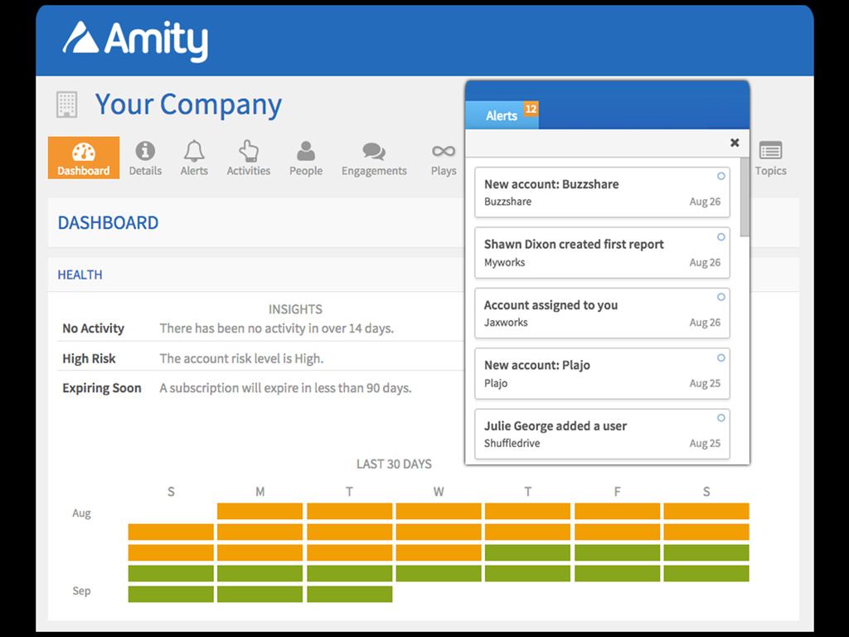Switch to the Alerts tab in popup
This screenshot has width=849, height=637.
pyautogui.click(x=502, y=116)
